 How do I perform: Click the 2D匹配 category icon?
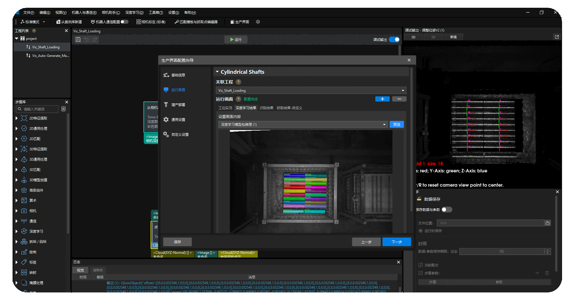24,139
